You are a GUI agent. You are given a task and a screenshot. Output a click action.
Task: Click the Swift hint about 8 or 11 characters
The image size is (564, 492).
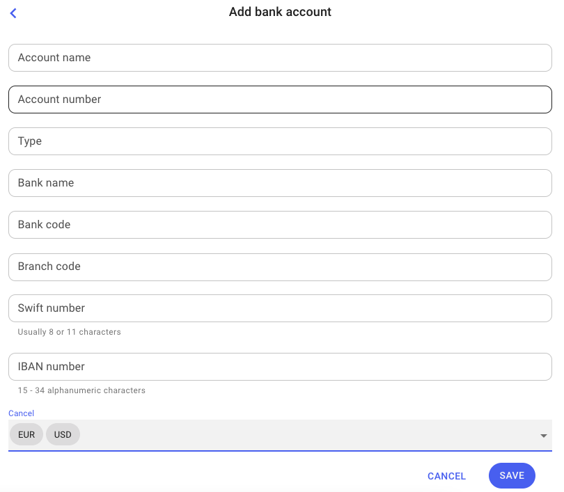70,332
